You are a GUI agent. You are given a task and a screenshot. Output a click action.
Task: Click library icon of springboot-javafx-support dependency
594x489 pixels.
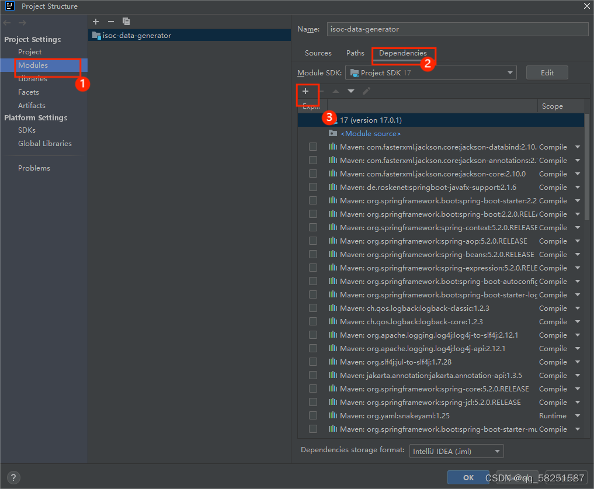coord(332,187)
